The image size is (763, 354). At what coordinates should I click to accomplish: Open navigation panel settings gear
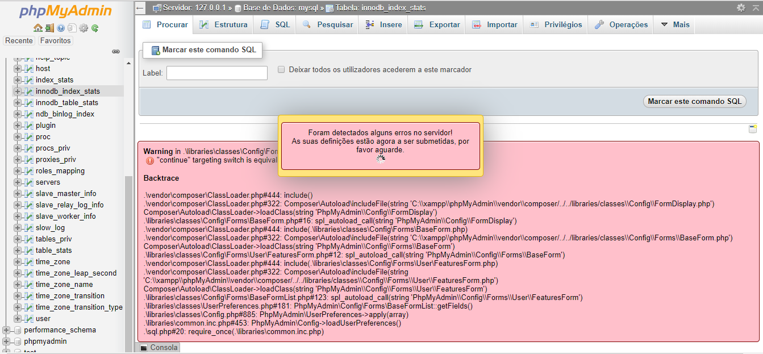pos(84,28)
